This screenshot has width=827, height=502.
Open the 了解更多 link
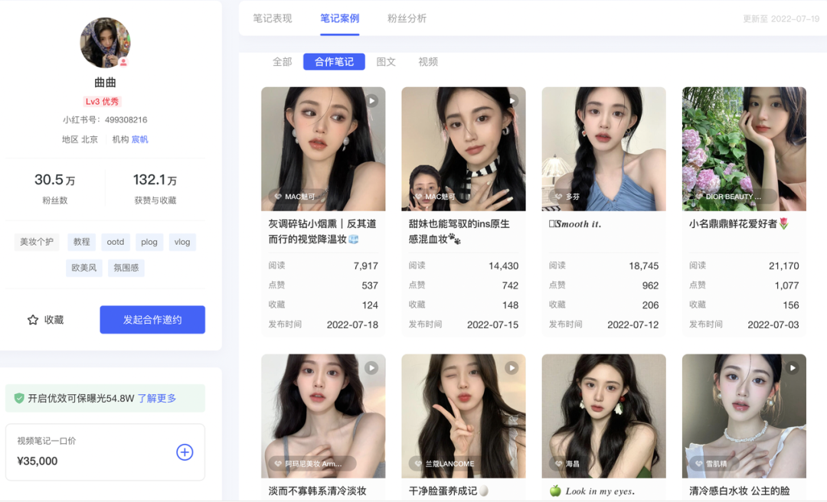coord(157,398)
